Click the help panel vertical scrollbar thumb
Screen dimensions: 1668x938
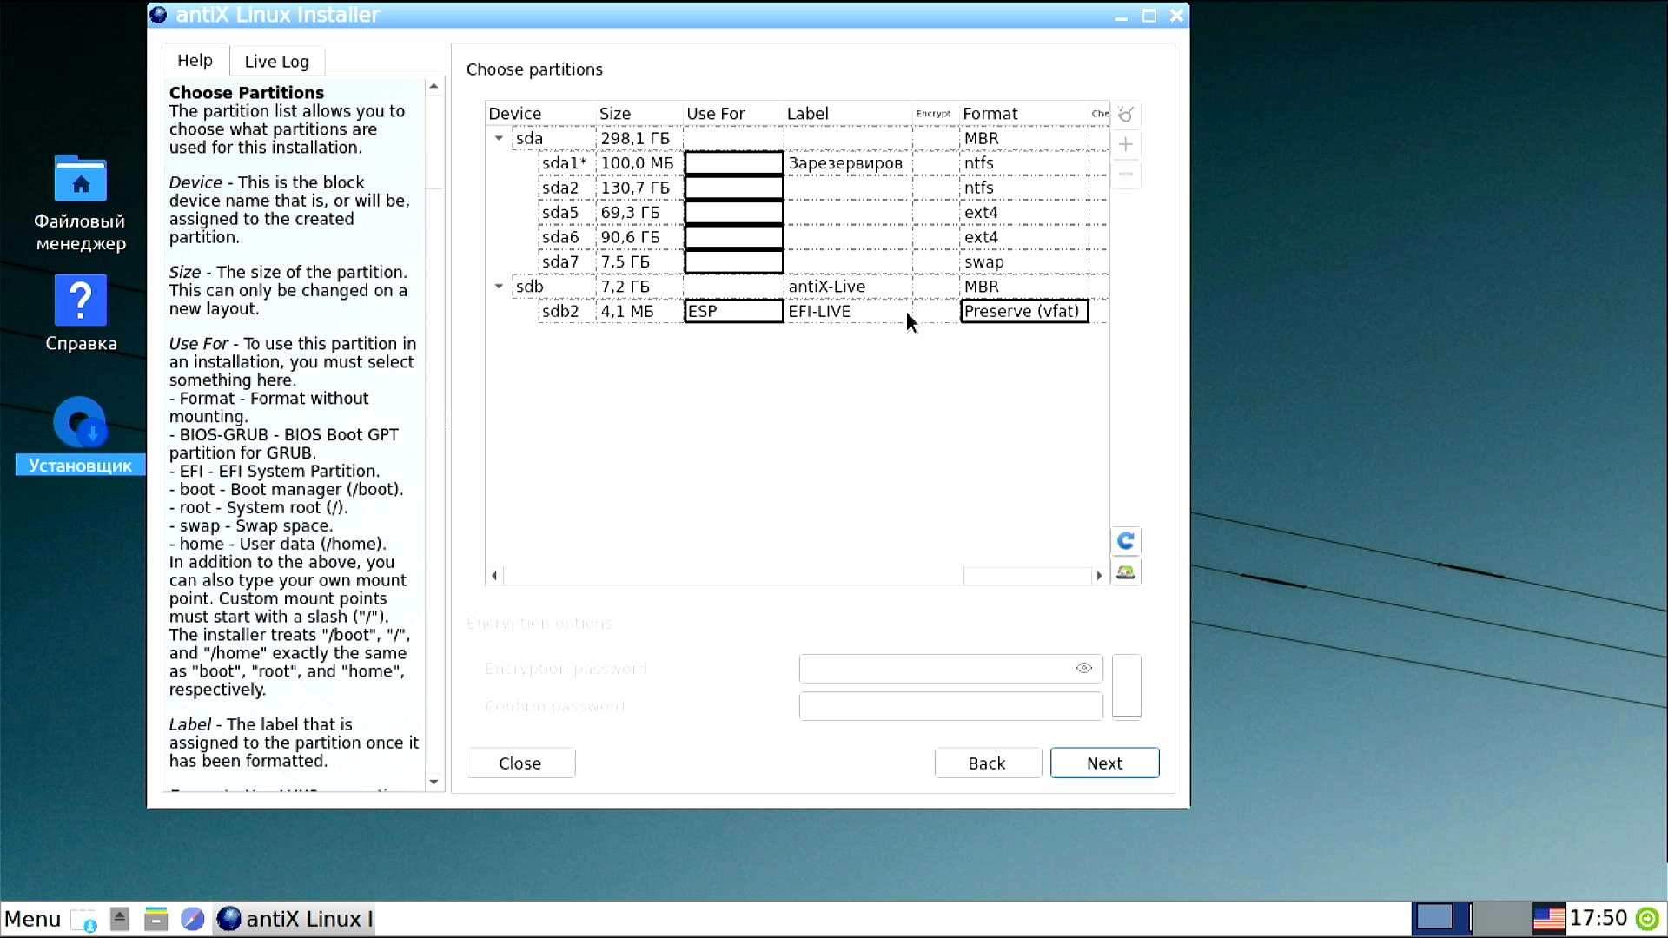(x=434, y=142)
